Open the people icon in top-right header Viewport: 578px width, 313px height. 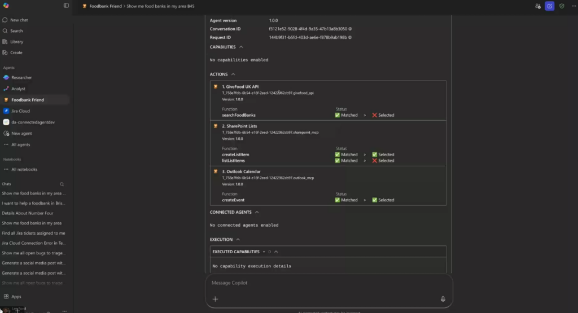tap(537, 6)
